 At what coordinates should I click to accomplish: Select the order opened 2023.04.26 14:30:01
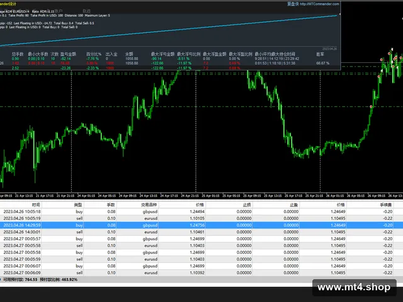click(x=201, y=232)
